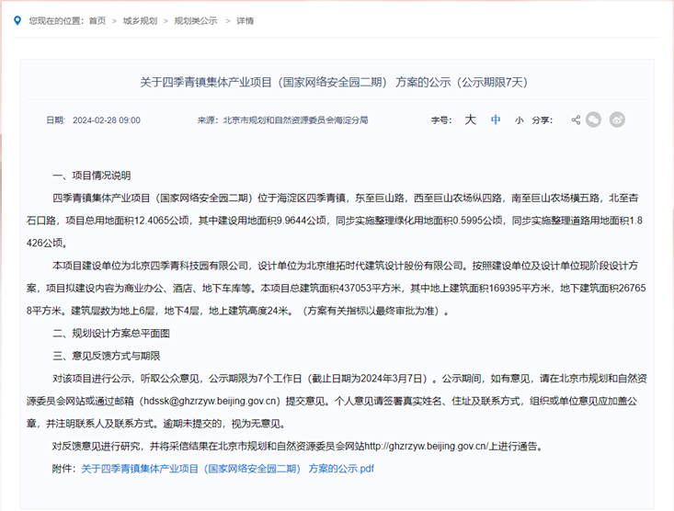Click the article title about 四季青镇集体产业项目
The height and width of the screenshot is (511, 674).
[334, 82]
